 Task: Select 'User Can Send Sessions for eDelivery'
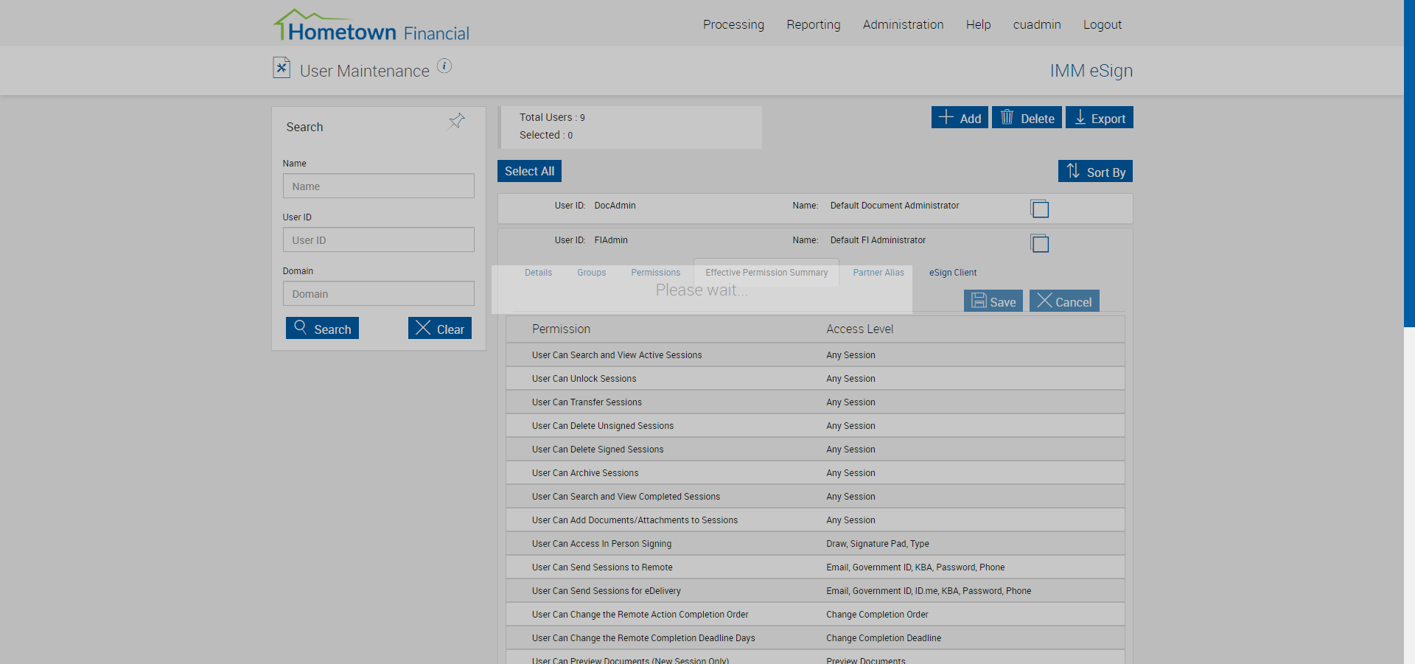[x=815, y=590]
